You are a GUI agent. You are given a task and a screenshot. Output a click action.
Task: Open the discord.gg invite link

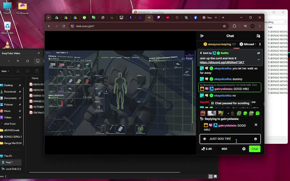tap(222, 62)
